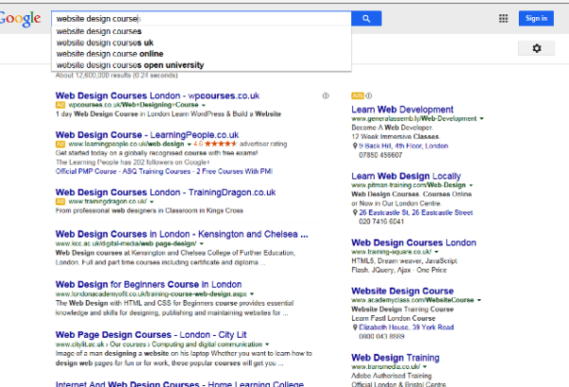Click the Ad badge under TrainingDragon title
Viewport: 569px width, 387px height.
[59, 201]
